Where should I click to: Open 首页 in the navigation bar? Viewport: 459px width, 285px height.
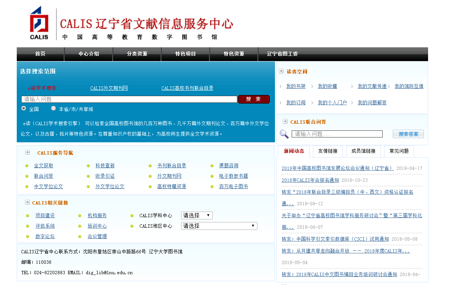click(x=40, y=54)
